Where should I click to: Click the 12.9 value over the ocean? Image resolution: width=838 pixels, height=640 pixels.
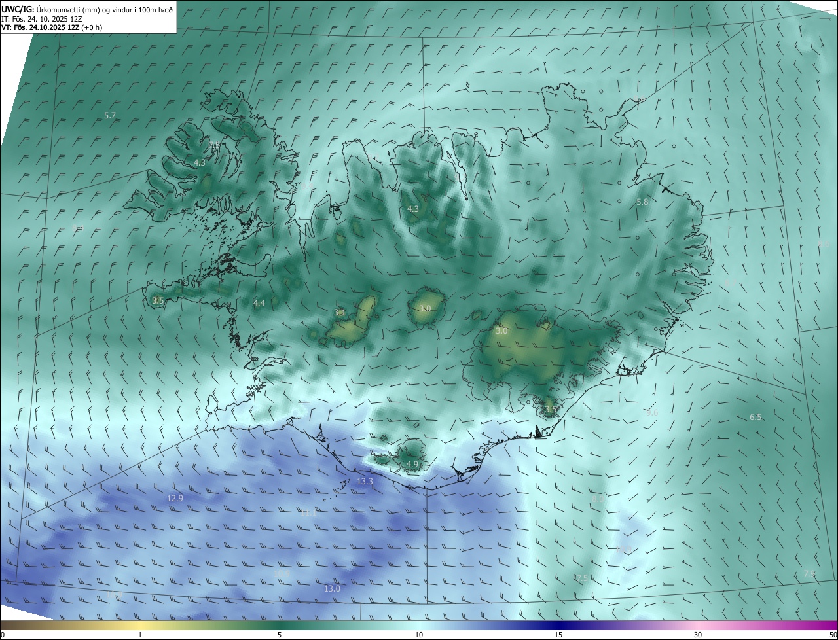(175, 498)
